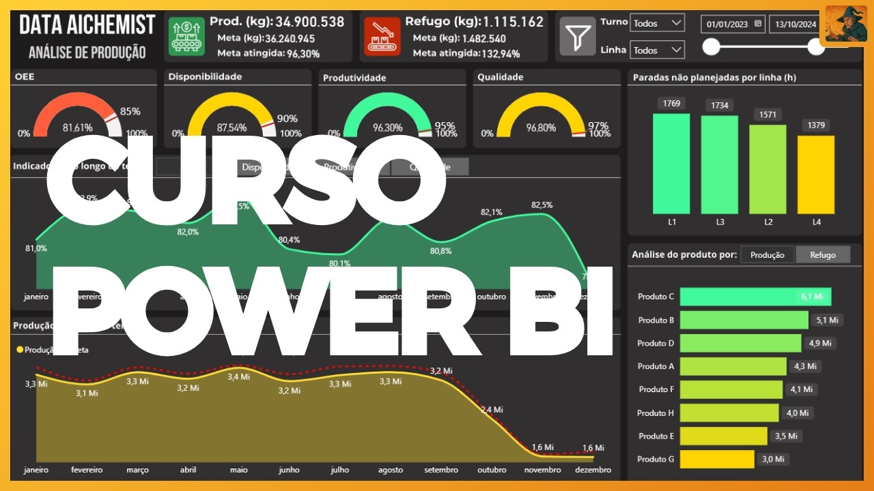The width and height of the screenshot is (874, 491).
Task: Click the 'Análise do produto por:' label
Action: 685,254
